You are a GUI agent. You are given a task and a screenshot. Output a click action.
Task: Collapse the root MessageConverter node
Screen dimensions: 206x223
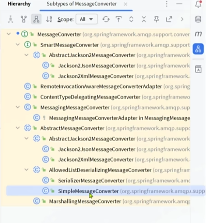[9, 34]
